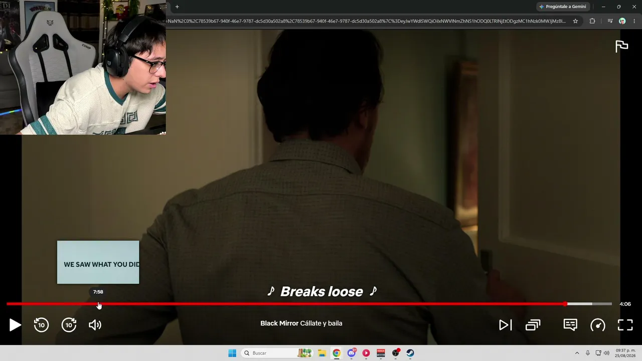The image size is (642, 361).
Task: Click the episode title "Cállate y baila"
Action: coord(321,323)
